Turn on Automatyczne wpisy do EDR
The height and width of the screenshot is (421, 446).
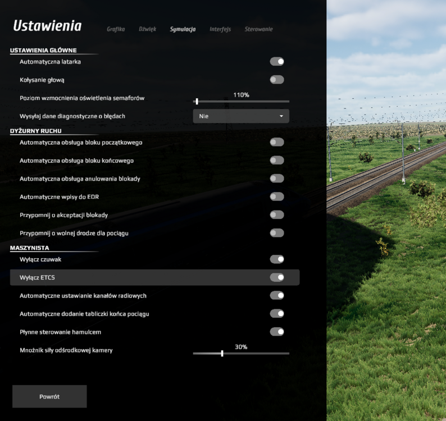[277, 196]
